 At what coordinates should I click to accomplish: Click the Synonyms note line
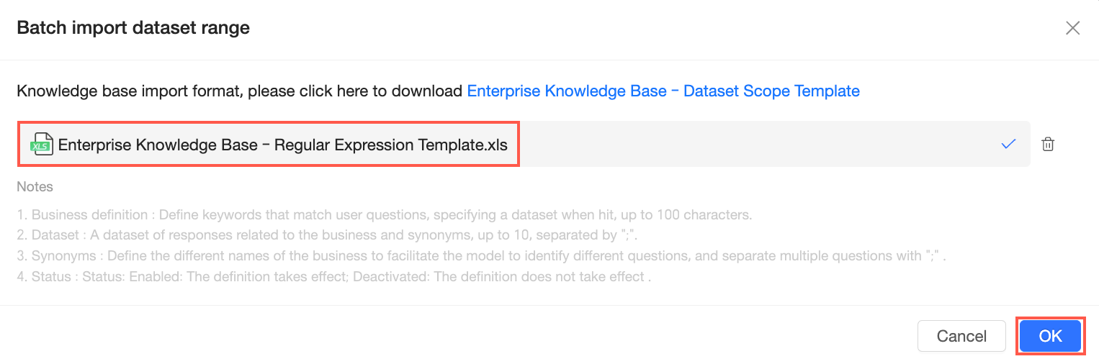click(481, 255)
